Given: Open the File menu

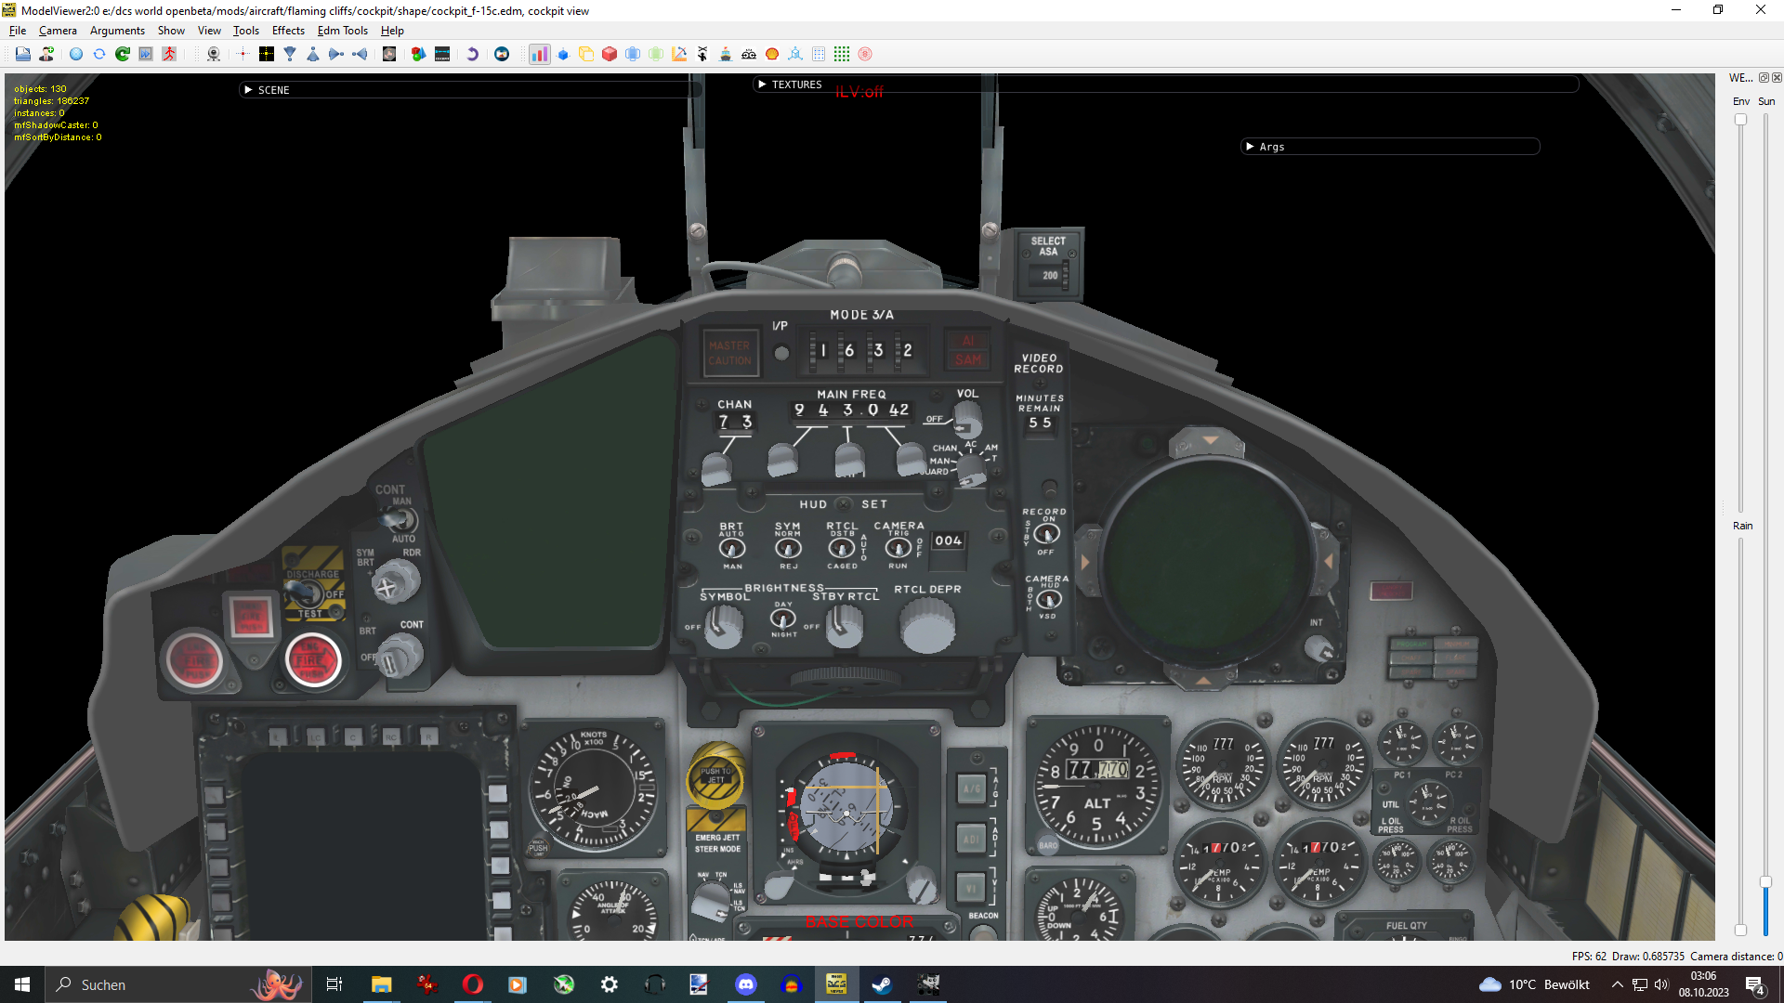Looking at the screenshot, I should point(18,31).
